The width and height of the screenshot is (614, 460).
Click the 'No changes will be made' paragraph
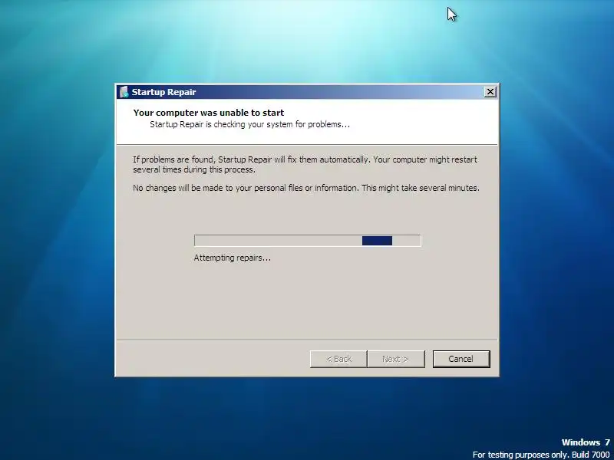(306, 188)
